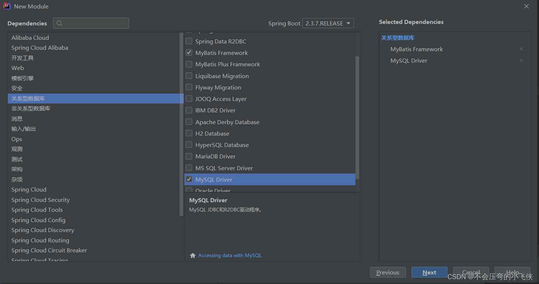This screenshot has width=539, height=284.
Task: Check the MyBatis Plus Framework checkbox
Action: coord(189,64)
